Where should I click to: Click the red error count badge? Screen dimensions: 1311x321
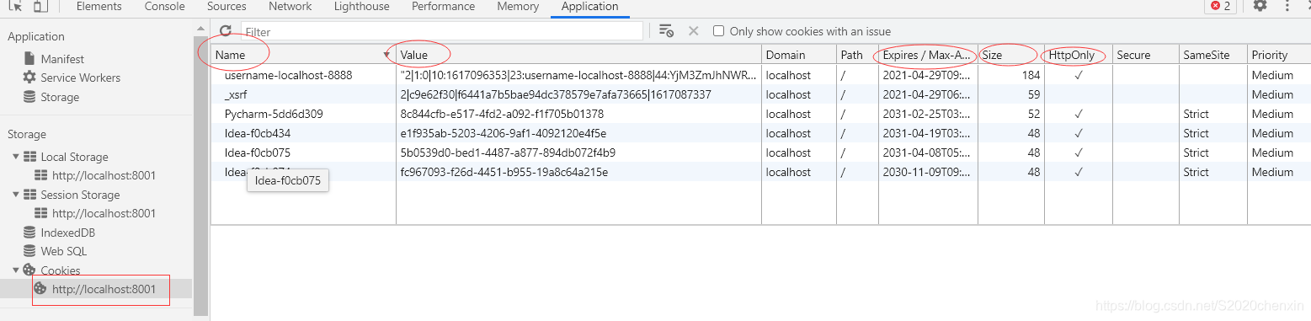tap(1220, 6)
